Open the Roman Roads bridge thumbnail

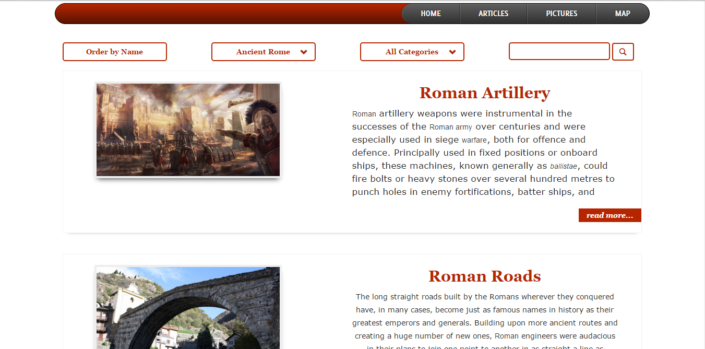click(x=188, y=308)
